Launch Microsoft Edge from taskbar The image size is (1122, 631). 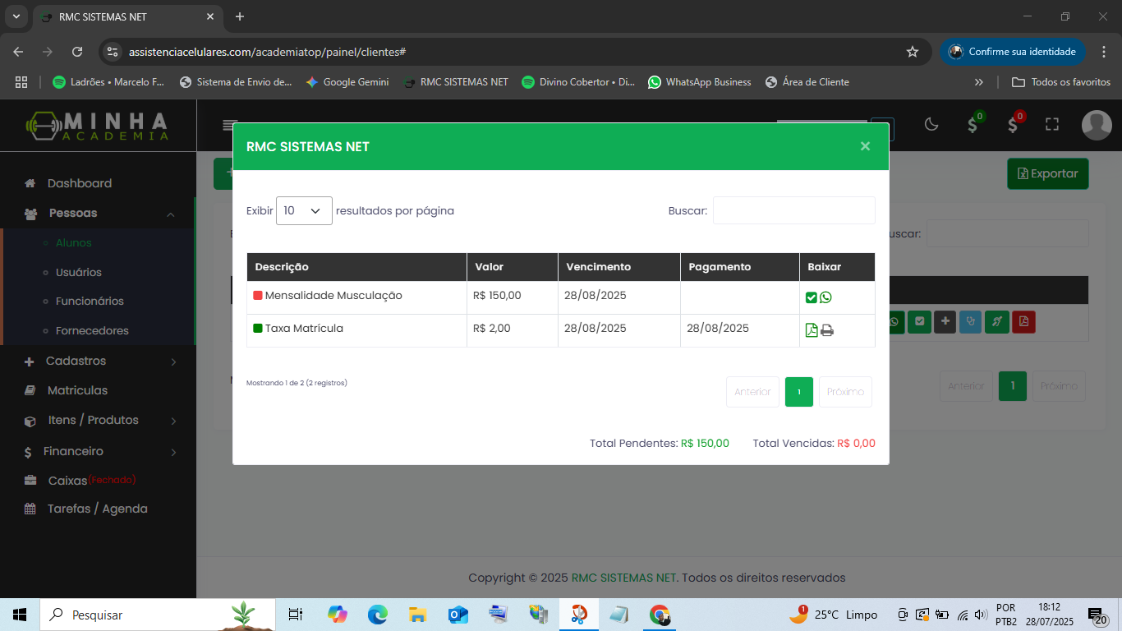pos(377,615)
